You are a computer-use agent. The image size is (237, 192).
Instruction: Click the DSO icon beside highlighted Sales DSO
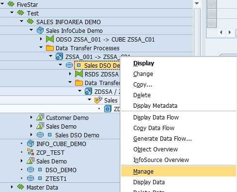pyautogui.click(x=69, y=65)
